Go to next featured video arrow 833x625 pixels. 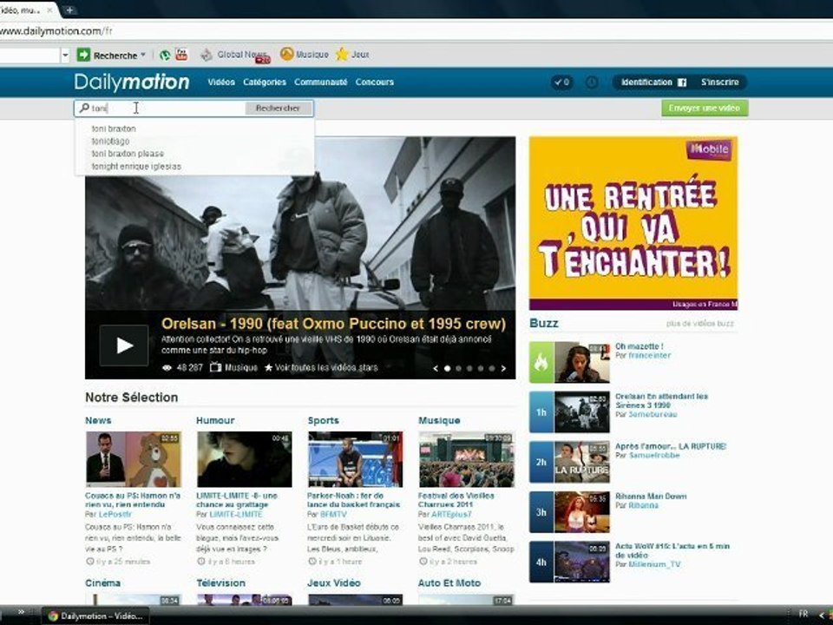[x=503, y=368]
